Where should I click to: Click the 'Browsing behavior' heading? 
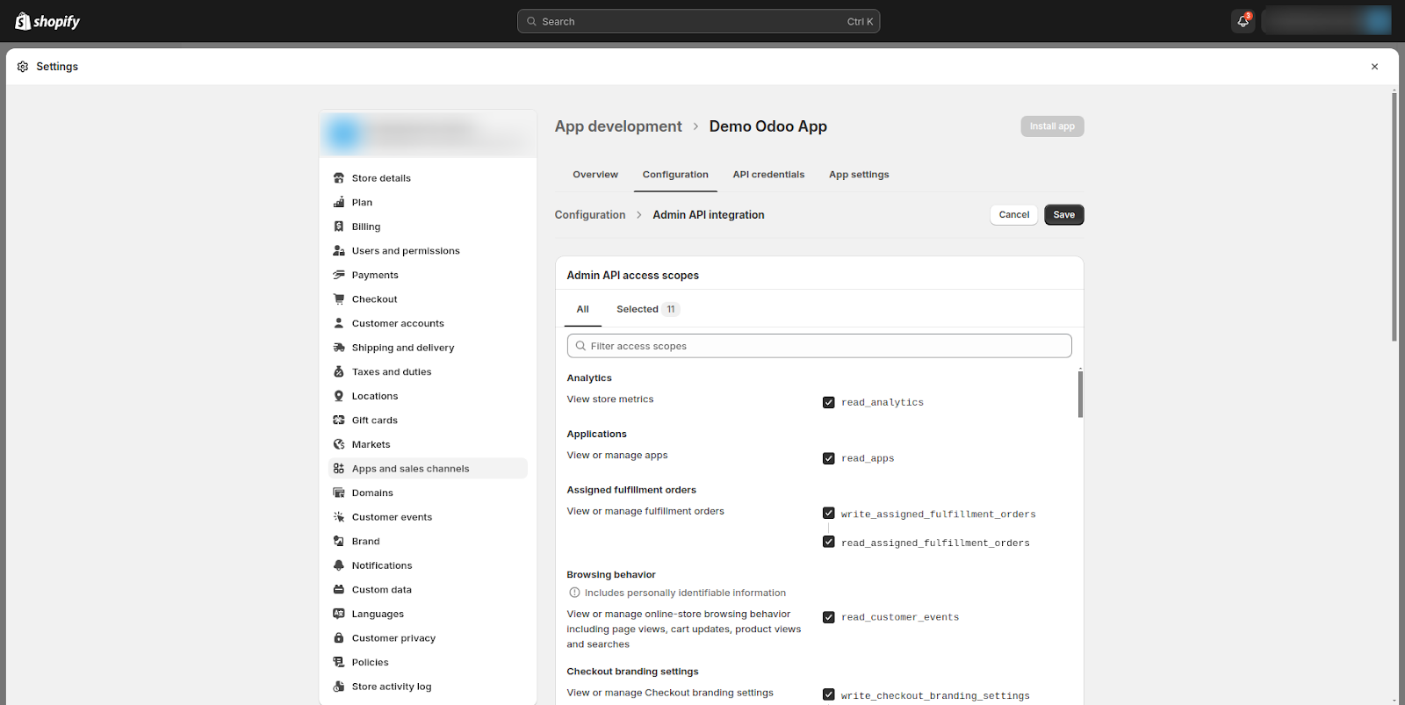click(x=611, y=575)
